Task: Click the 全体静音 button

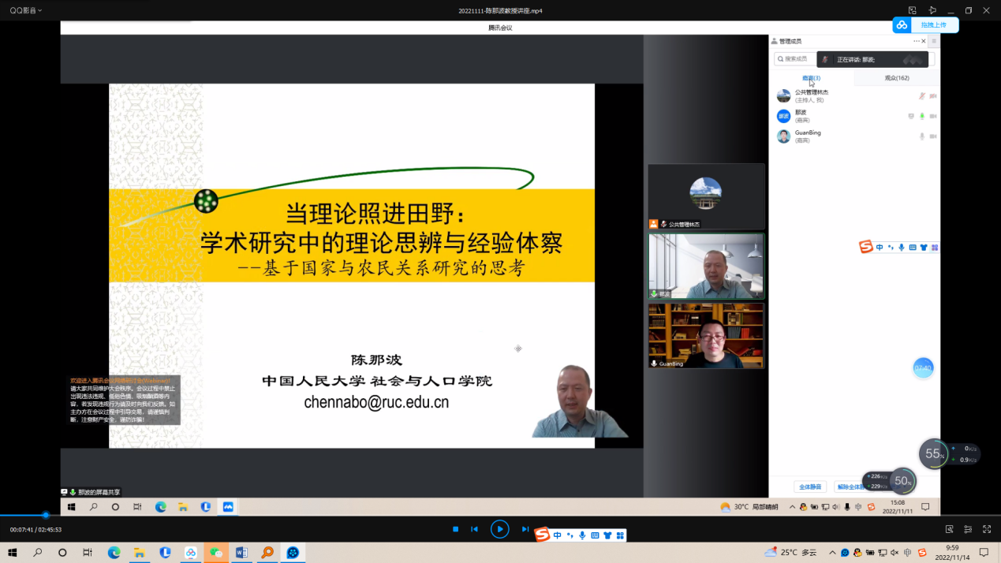Action: (810, 487)
